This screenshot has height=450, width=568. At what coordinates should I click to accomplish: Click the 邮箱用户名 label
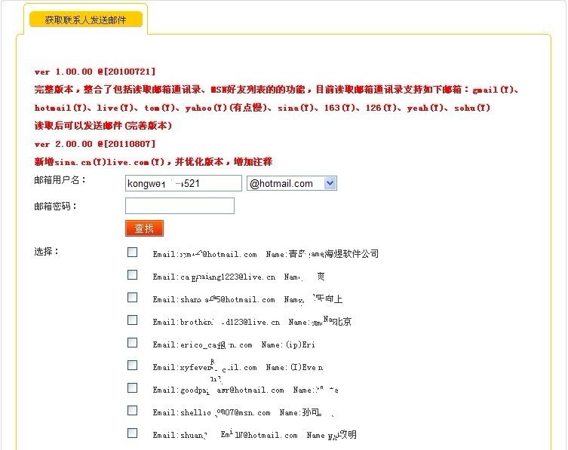pos(60,180)
